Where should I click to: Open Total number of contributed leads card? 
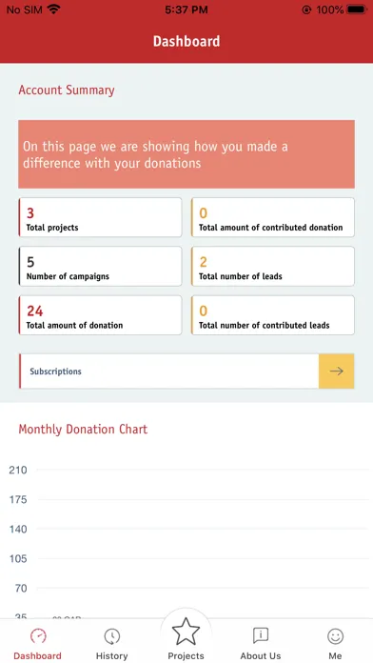(x=273, y=315)
